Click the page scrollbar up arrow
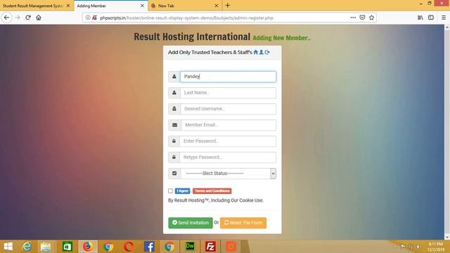The image size is (450, 253). [447, 27]
